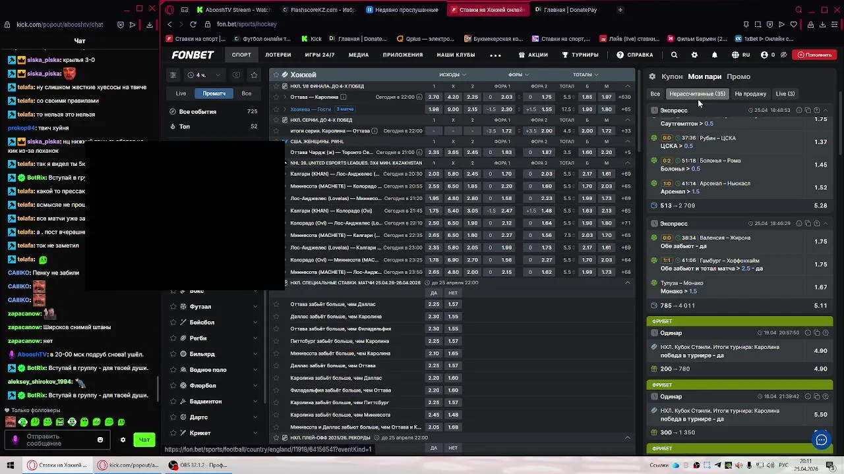Open Медиа menu

[x=359, y=55]
